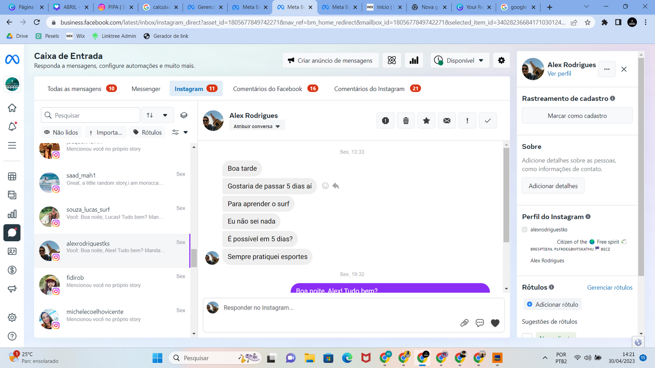655x368 pixels.
Task: Toggle the Importante filter chip
Action: tap(106, 132)
